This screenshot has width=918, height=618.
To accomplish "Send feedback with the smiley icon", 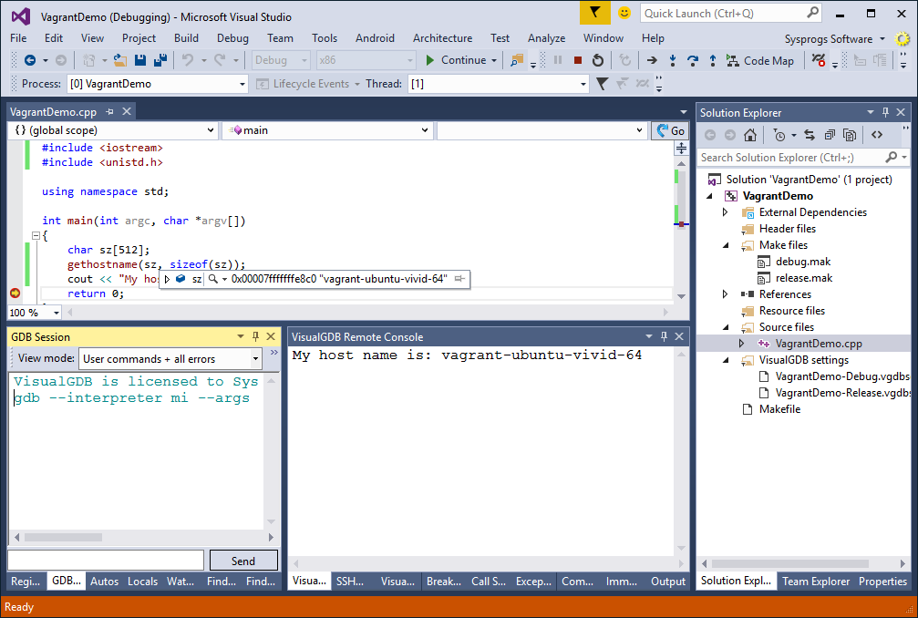I will tap(624, 13).
